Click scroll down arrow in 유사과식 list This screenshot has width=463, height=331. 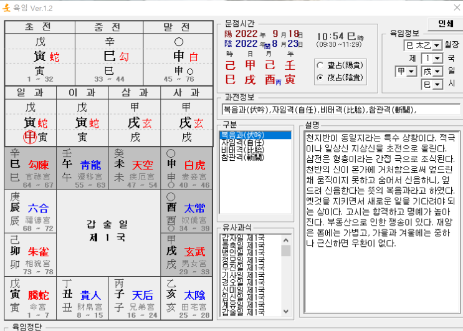click(285, 311)
